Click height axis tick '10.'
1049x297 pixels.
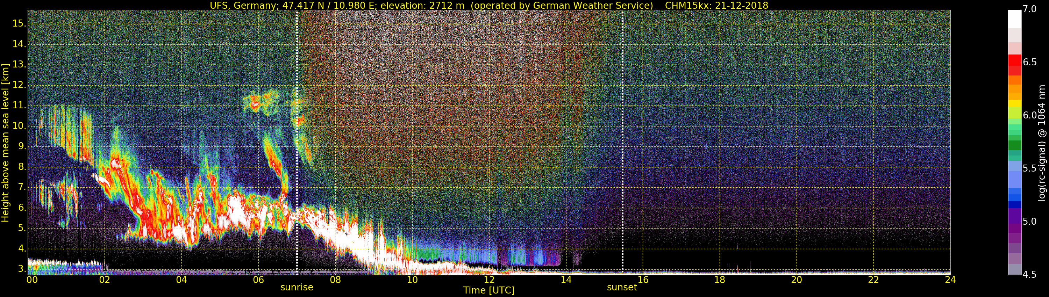19,126
